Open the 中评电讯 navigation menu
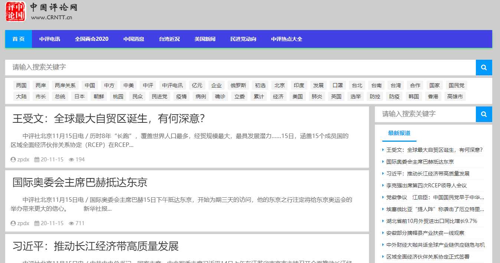This screenshot has width=500, height=263. (x=50, y=39)
